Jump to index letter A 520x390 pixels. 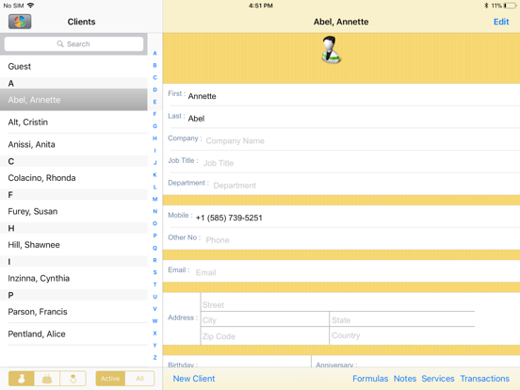coord(154,53)
